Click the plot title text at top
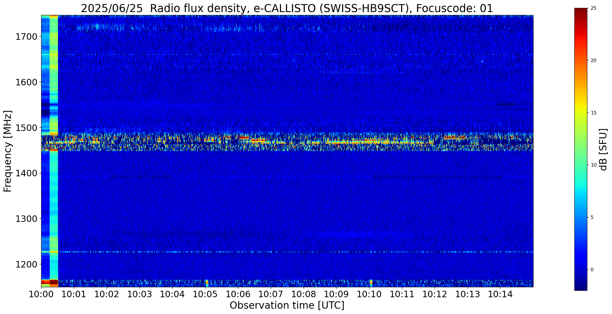Image resolution: width=612 pixels, height=314 pixels. click(287, 9)
